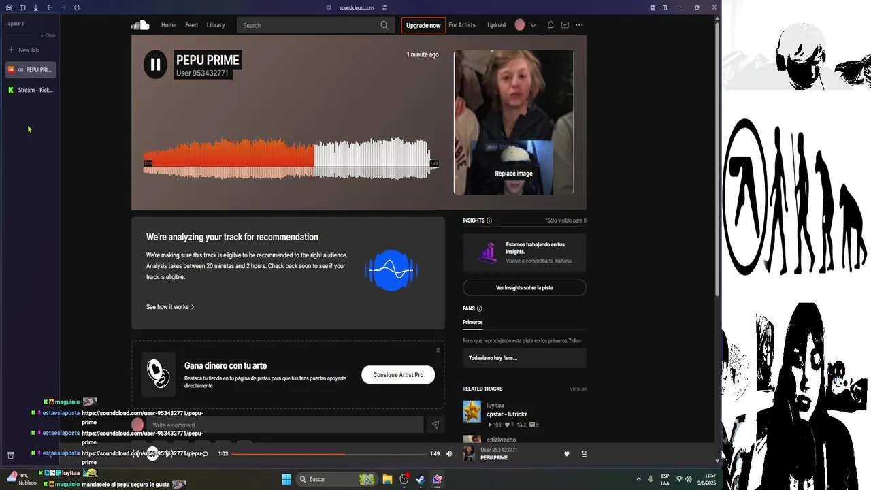This screenshot has width=871, height=490.
Task: Click the profile avatar in the header
Action: point(520,25)
